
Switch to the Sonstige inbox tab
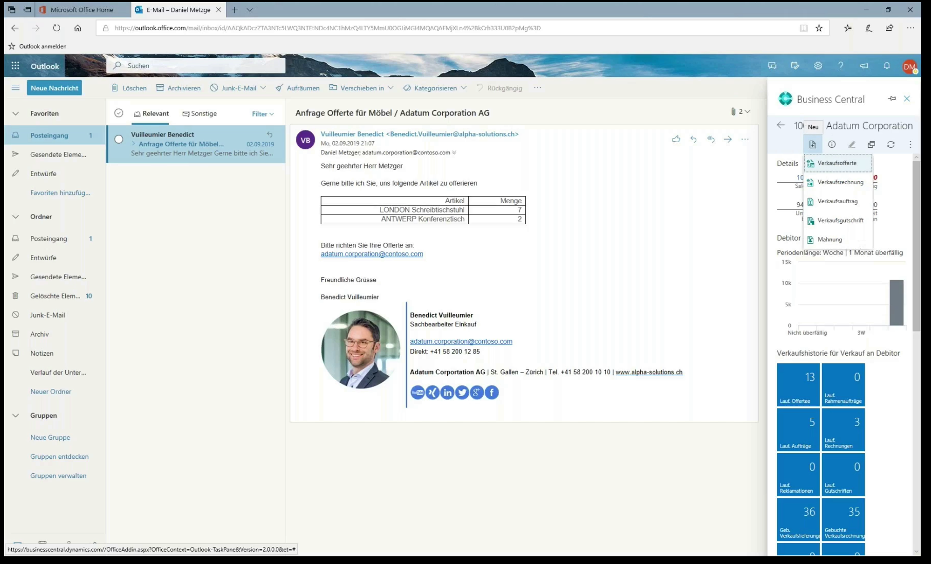click(x=200, y=113)
